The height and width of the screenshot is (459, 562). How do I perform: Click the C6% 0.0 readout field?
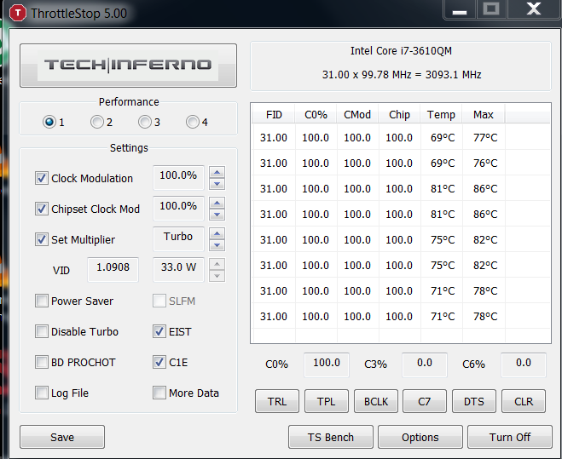[x=524, y=364]
